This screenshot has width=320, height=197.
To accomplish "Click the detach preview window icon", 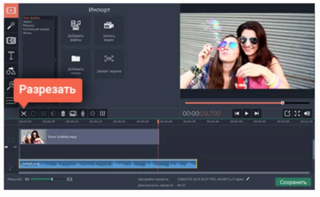I will (287, 113).
